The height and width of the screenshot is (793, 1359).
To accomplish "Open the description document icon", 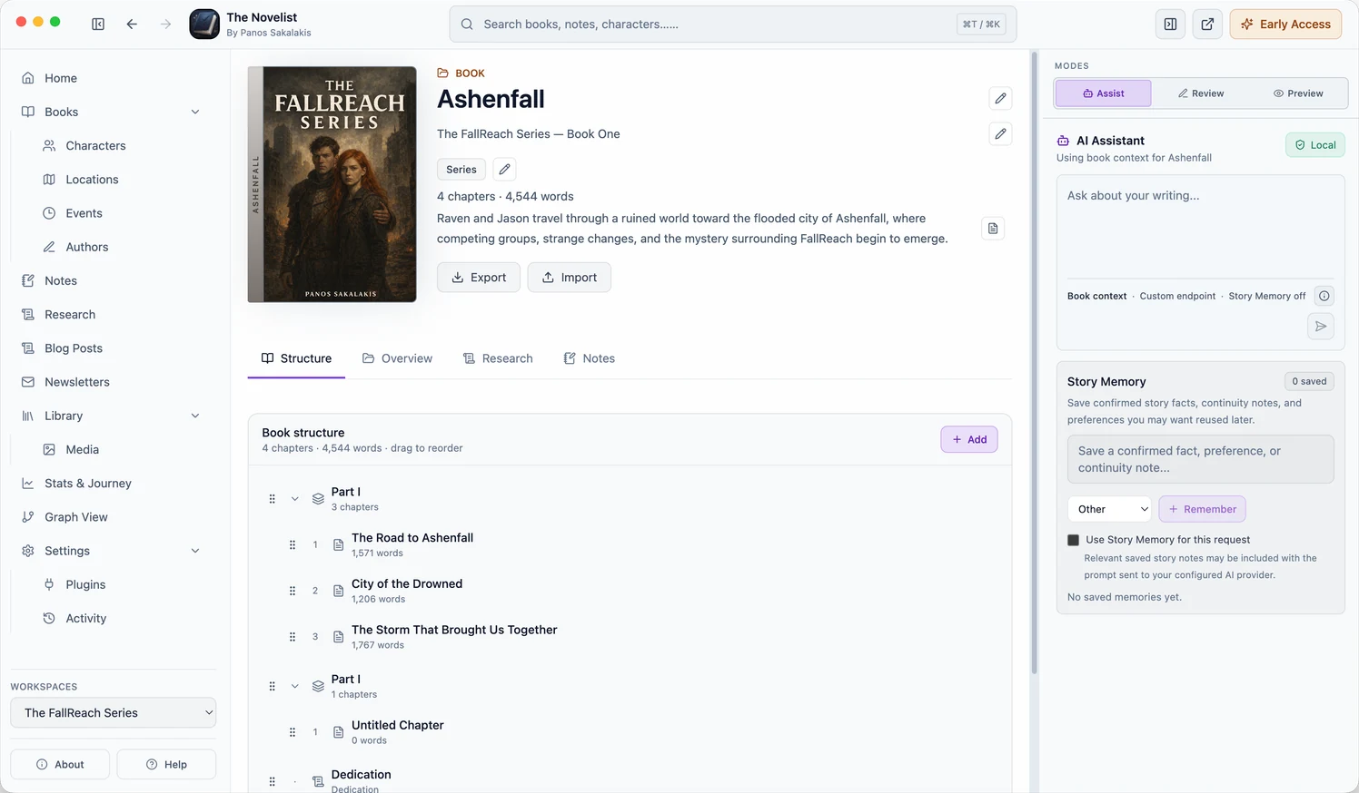I will click(993, 229).
